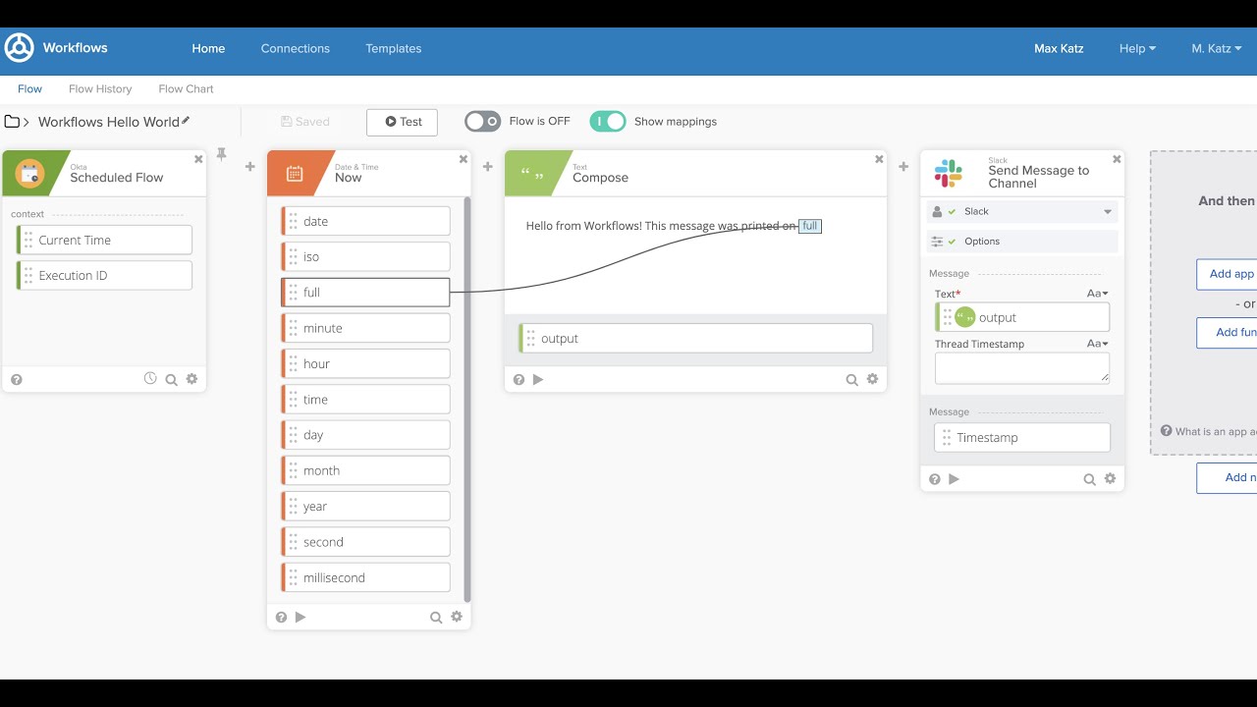Close the Date & Time Now card
1257x707 pixels.
464,159
